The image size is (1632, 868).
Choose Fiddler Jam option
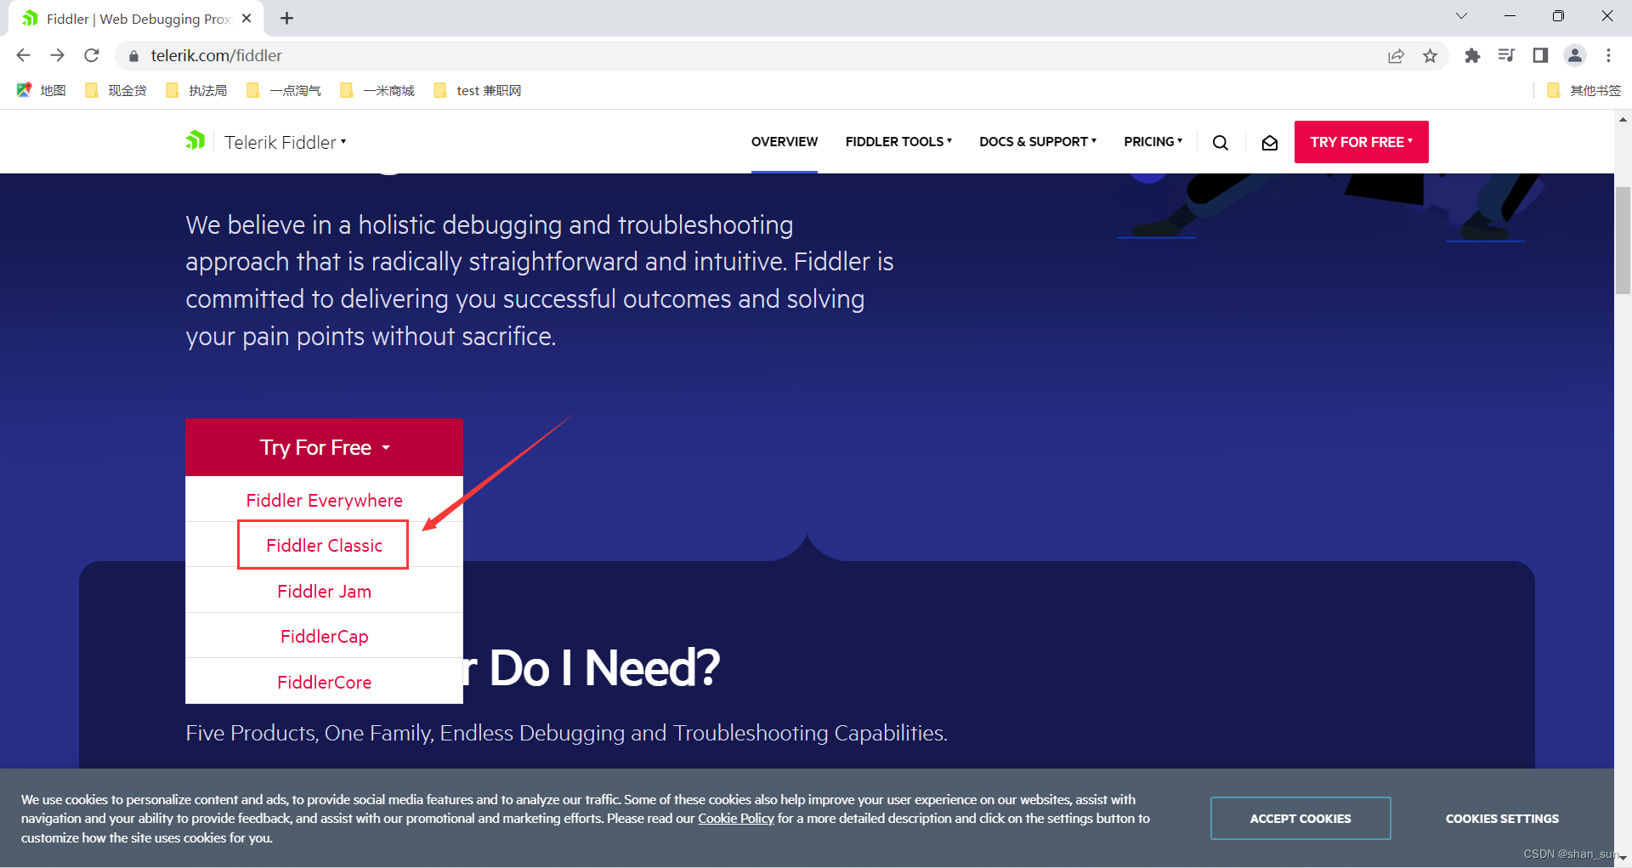[x=324, y=591]
